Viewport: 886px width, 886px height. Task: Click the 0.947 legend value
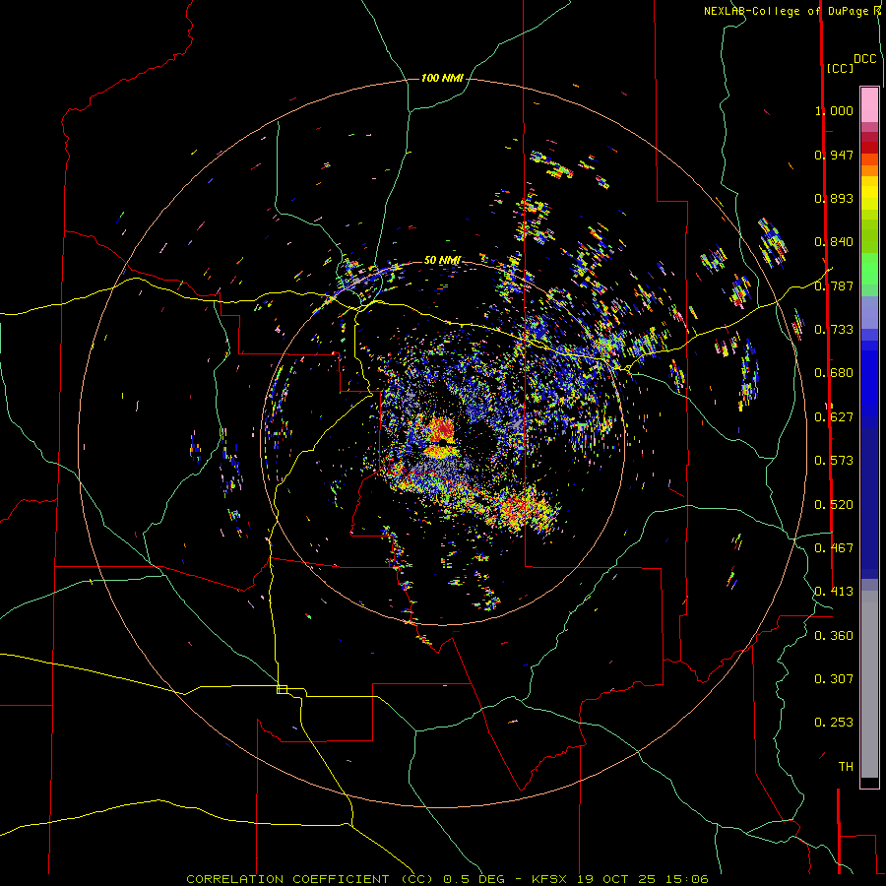point(834,155)
